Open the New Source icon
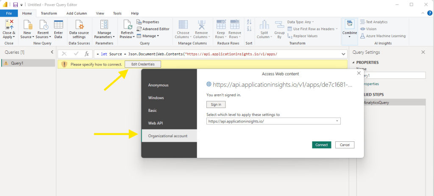 pos(28,25)
